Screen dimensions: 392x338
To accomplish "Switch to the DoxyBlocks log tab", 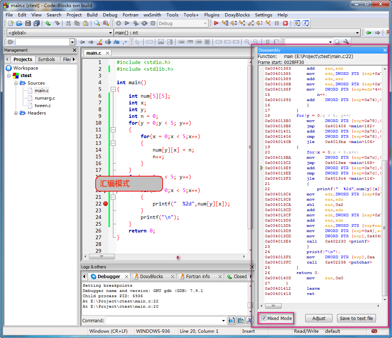I will click(151, 277).
